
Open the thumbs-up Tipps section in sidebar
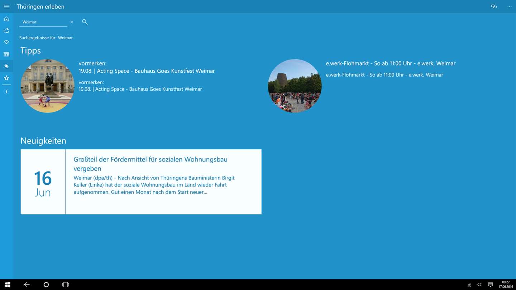(6, 31)
